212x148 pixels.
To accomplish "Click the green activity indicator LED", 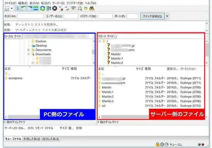I will [199, 145].
